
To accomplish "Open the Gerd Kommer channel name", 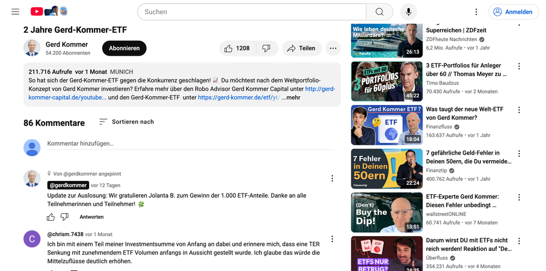I will [x=67, y=44].
